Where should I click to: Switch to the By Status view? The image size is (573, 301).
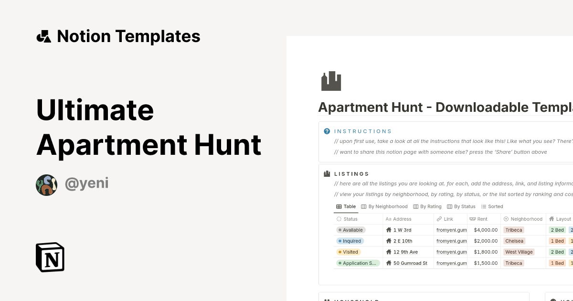point(461,206)
